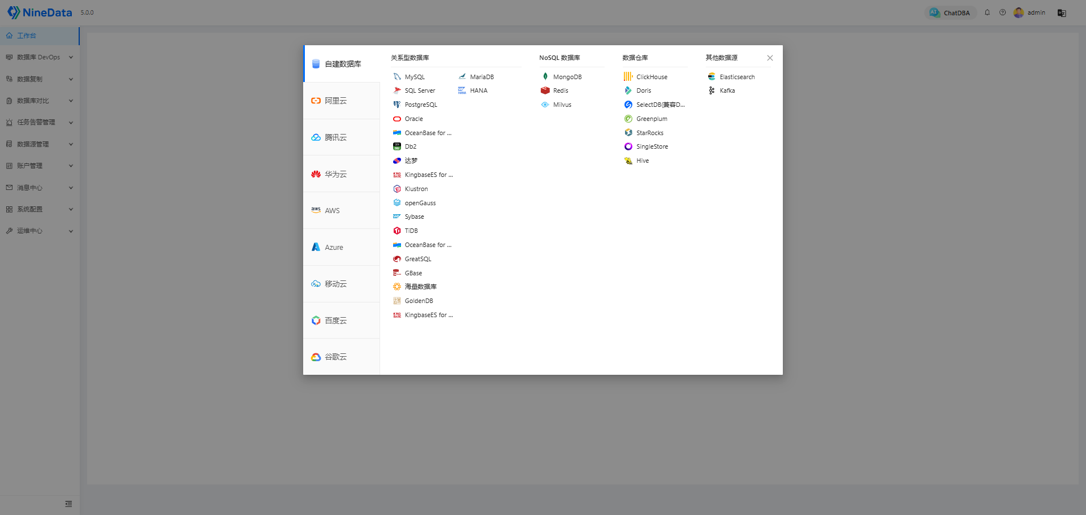The width and height of the screenshot is (1086, 515).
Task: Select the Oracle red ring icon
Action: pos(397,119)
